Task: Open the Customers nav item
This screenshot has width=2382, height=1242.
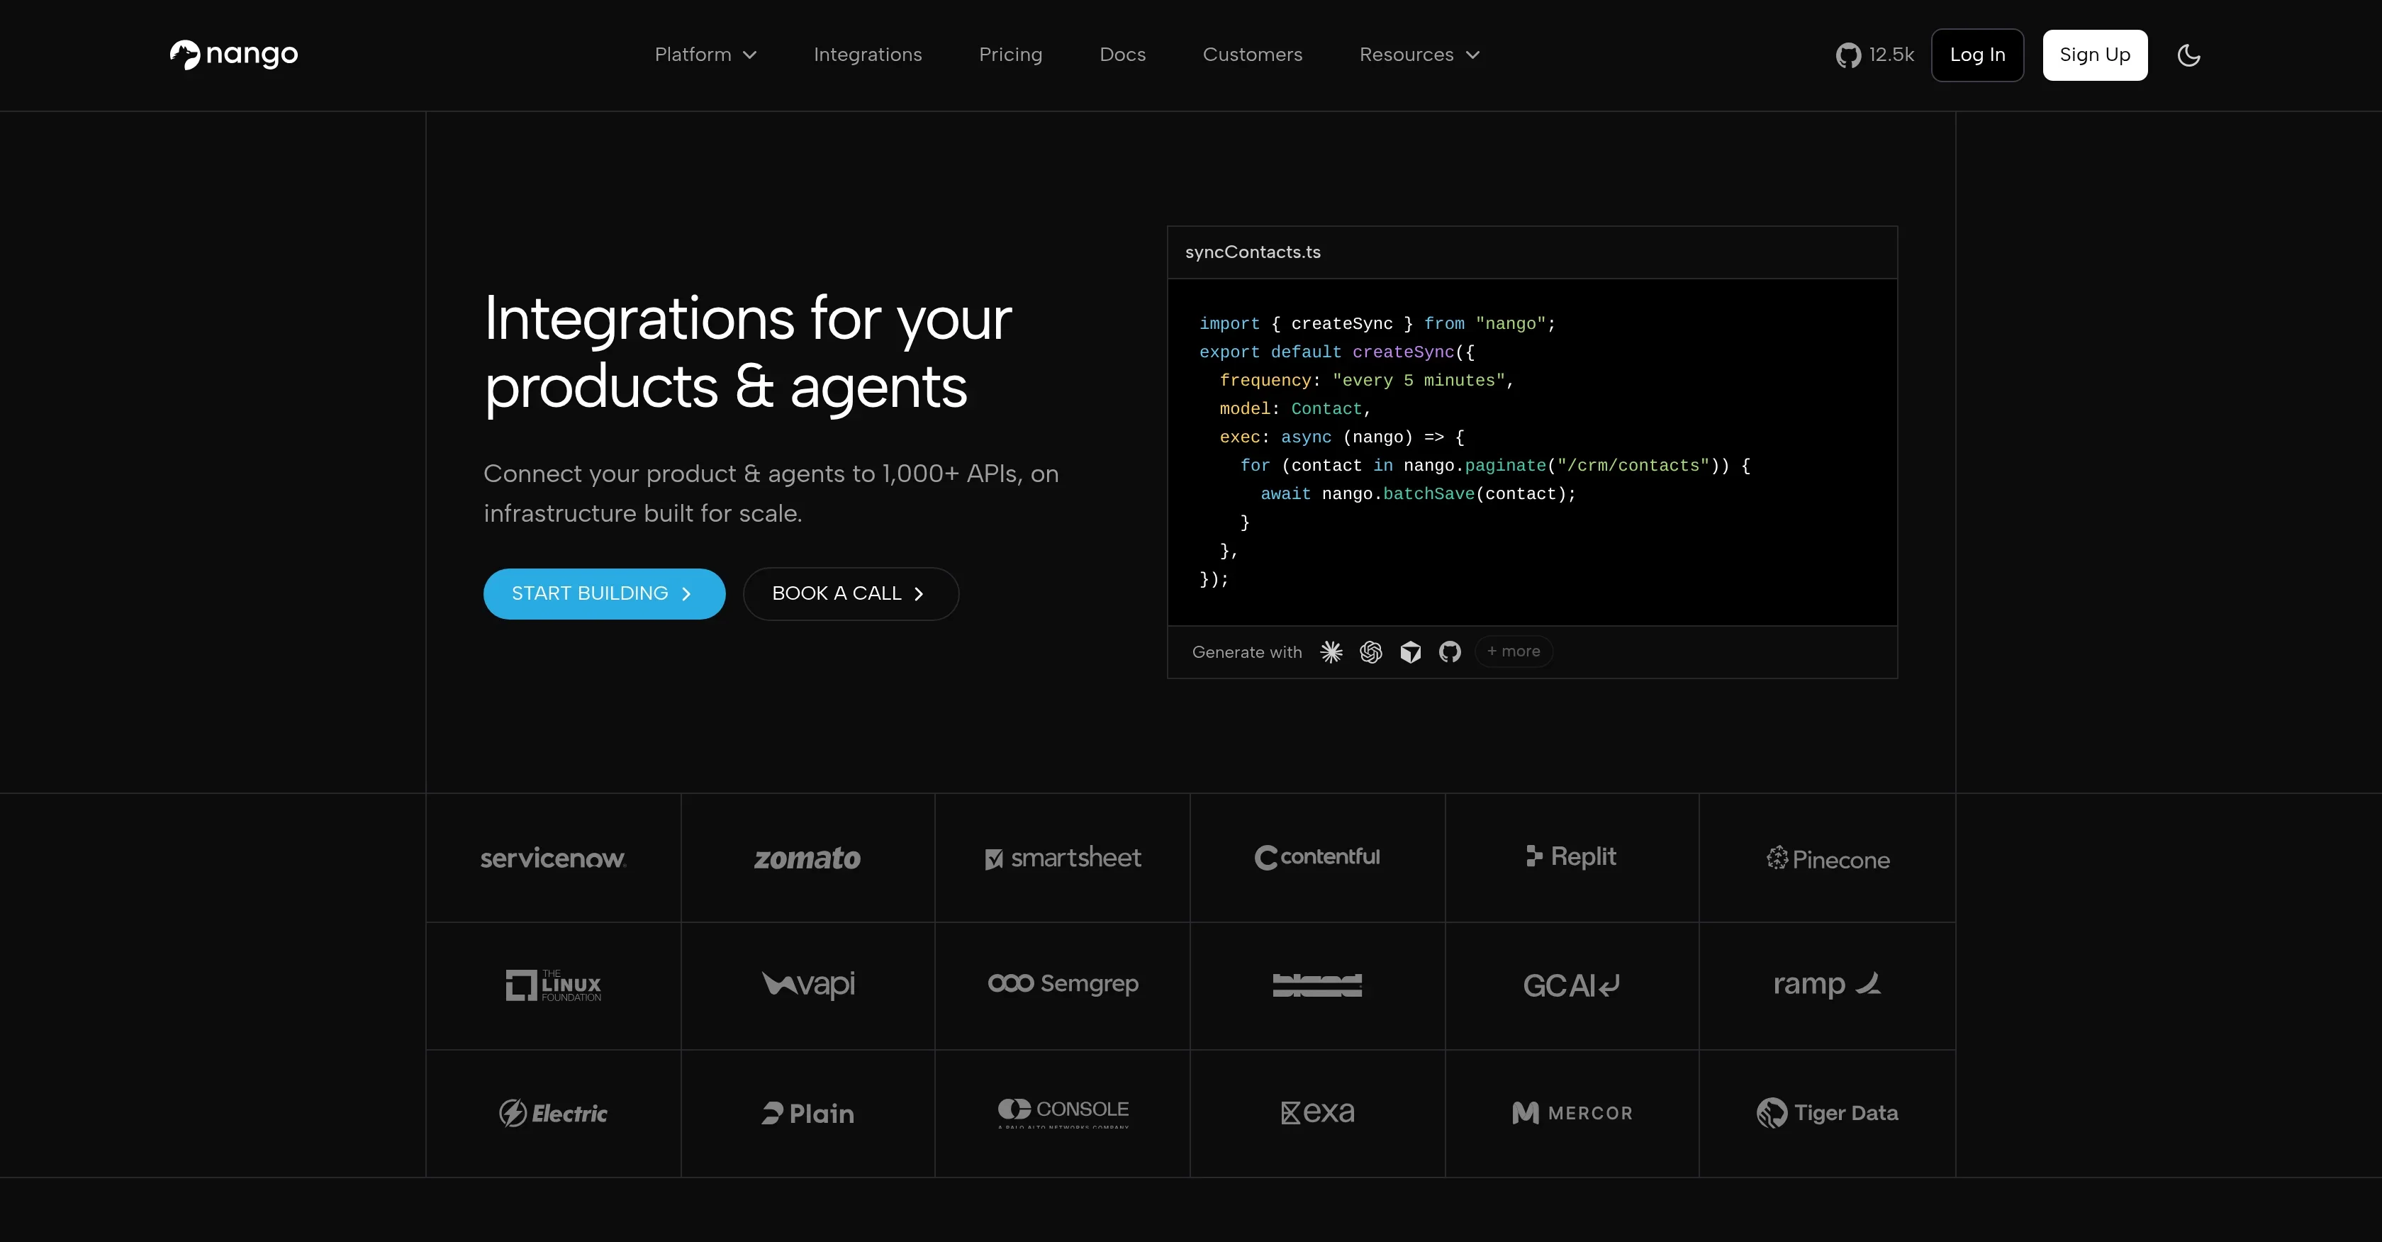Action: (1252, 55)
